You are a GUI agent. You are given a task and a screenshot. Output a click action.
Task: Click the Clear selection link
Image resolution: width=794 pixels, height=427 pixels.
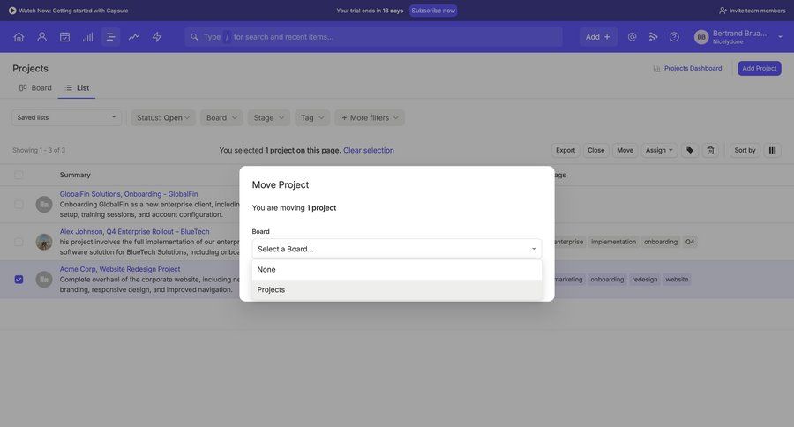pyautogui.click(x=369, y=150)
